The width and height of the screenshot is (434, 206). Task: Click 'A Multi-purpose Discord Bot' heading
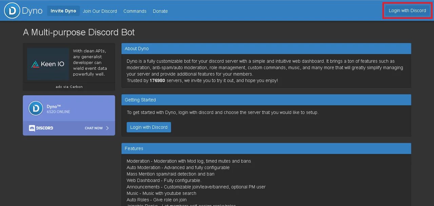point(79,32)
